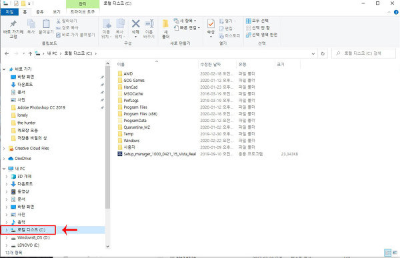Click Invert selection (선택 영역 반전)
The width and height of the screenshot is (400, 258).
[261, 35]
